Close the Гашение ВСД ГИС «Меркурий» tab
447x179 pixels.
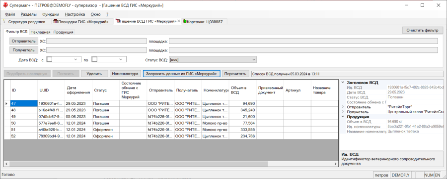(179, 21)
